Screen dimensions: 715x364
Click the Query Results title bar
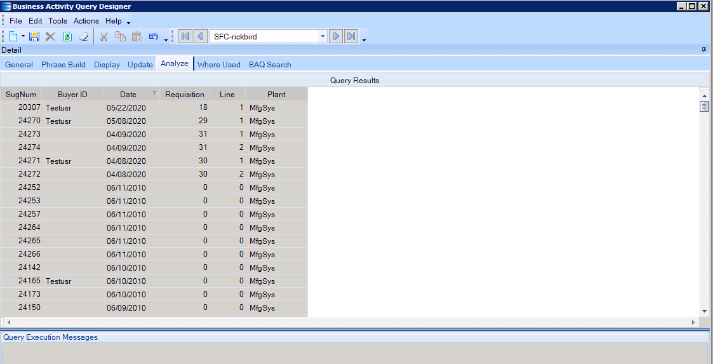click(355, 80)
